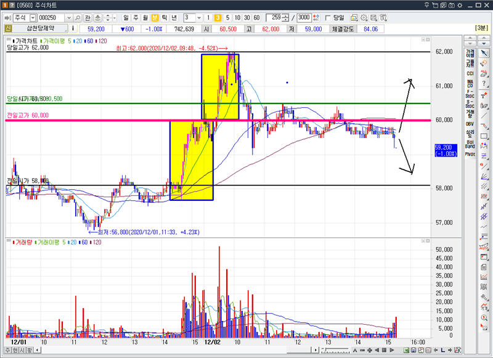Viewport: 493px width, 358px height.
Task: Toggle the 관 watchlist button
Action: click(x=88, y=18)
